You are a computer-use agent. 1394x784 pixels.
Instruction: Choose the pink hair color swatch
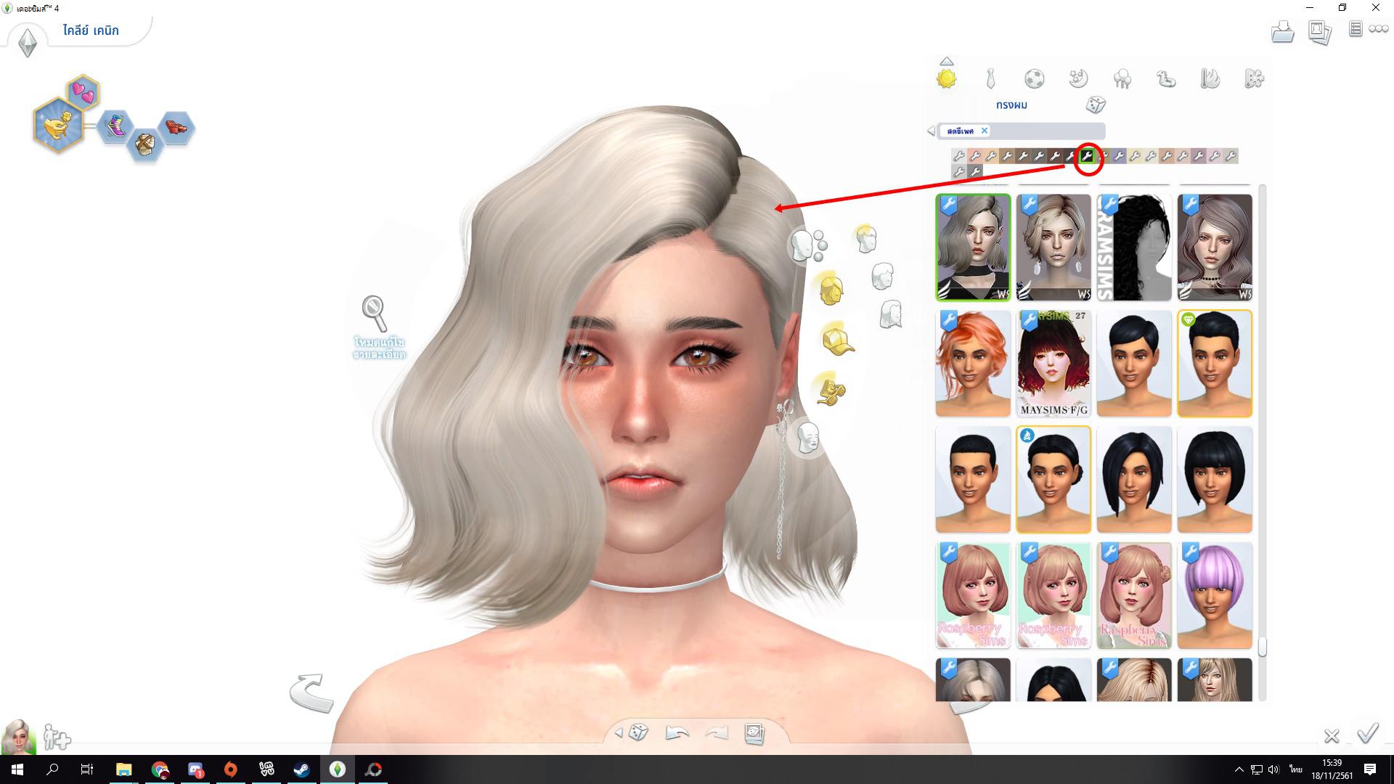pyautogui.click(x=975, y=155)
